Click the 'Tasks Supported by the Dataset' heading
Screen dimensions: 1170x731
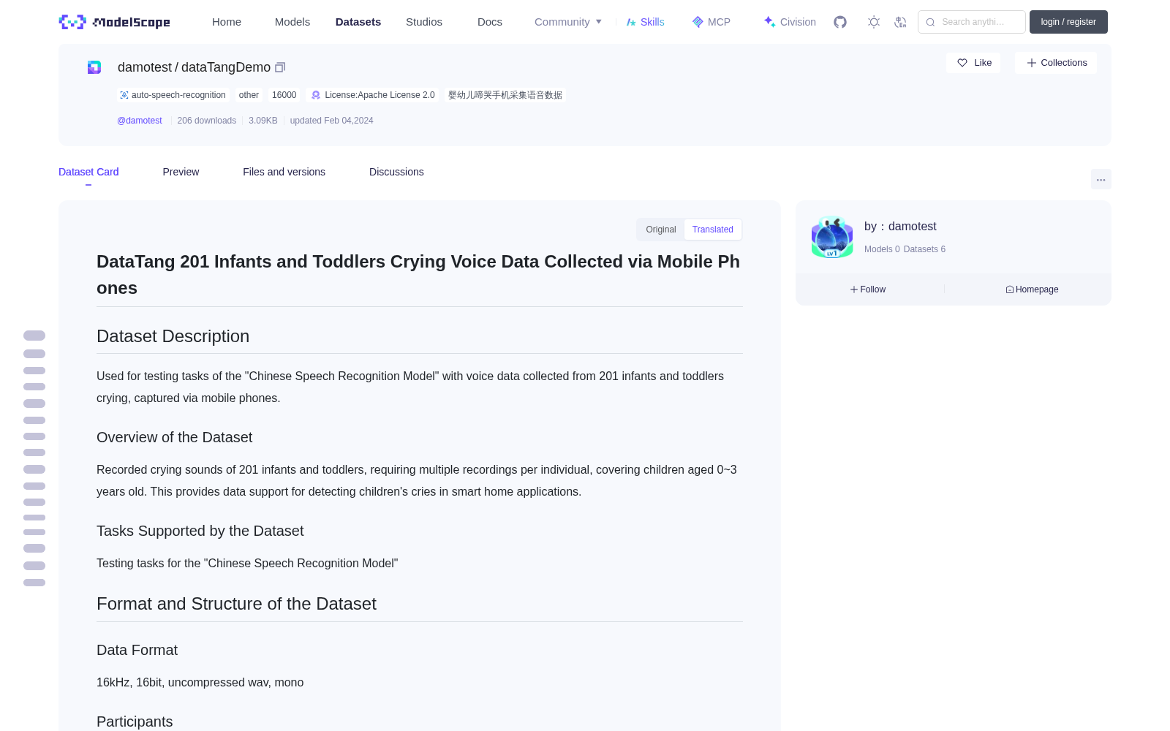pos(200,531)
